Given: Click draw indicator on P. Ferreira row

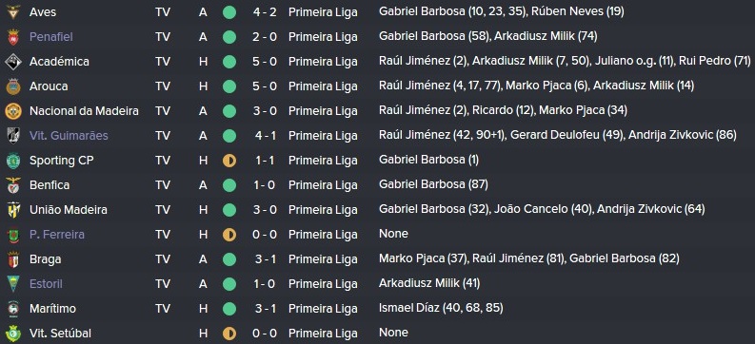Looking at the screenshot, I should click(229, 235).
